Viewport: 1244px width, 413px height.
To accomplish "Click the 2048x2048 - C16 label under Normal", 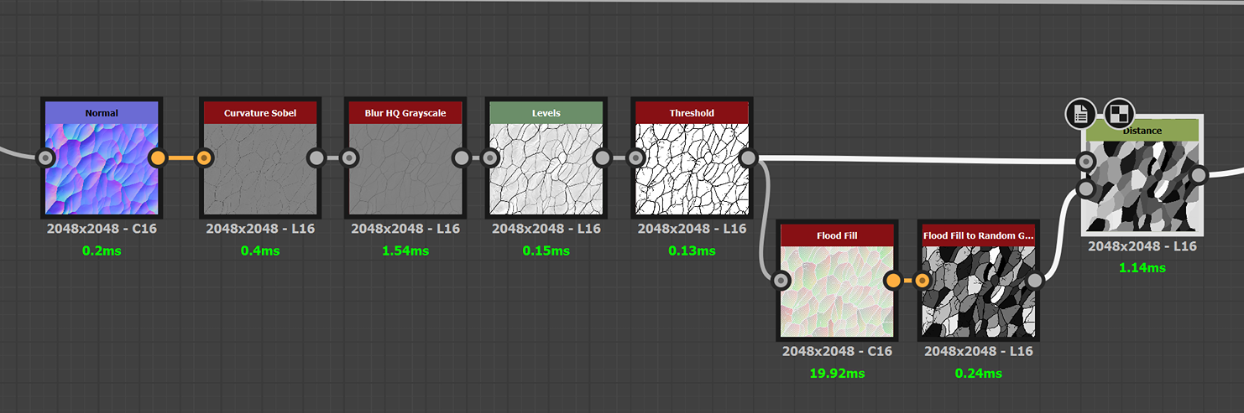I will (102, 229).
